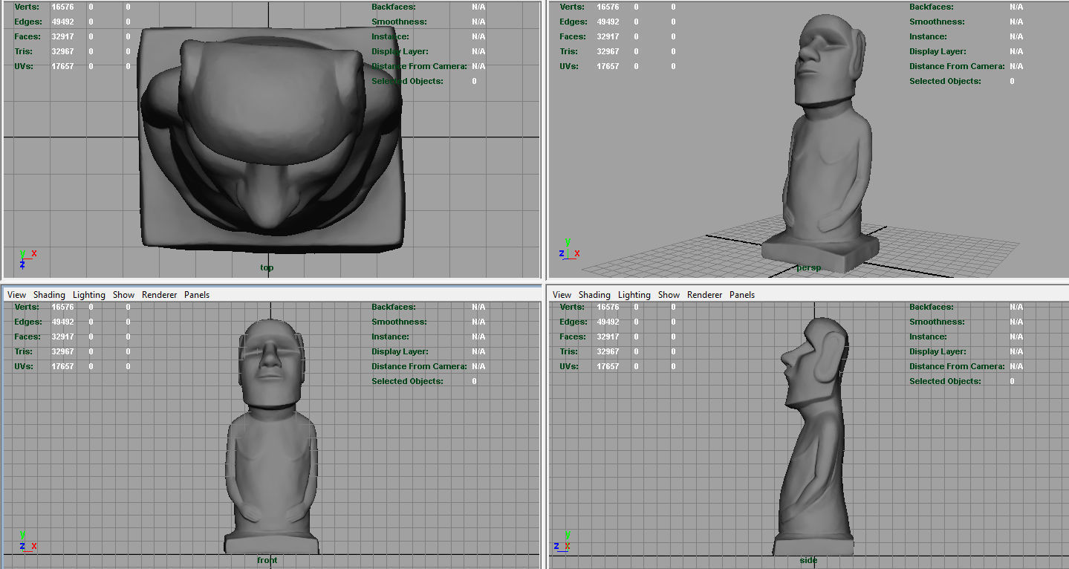Open the Show menu of the side panel
Screen dimensions: 1069x569
(x=669, y=295)
